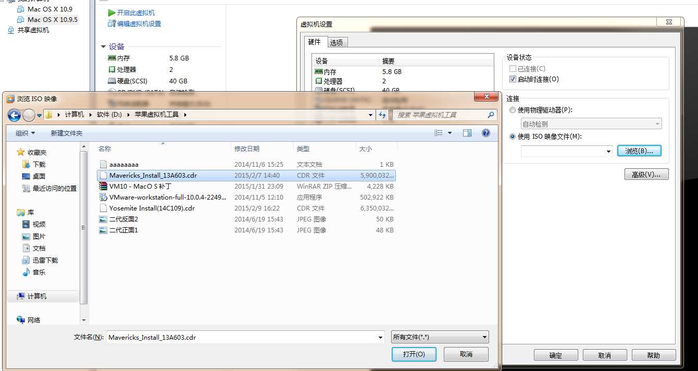
Task: Select 使用 ISO 映像文件(M) radio button
Action: [x=513, y=137]
